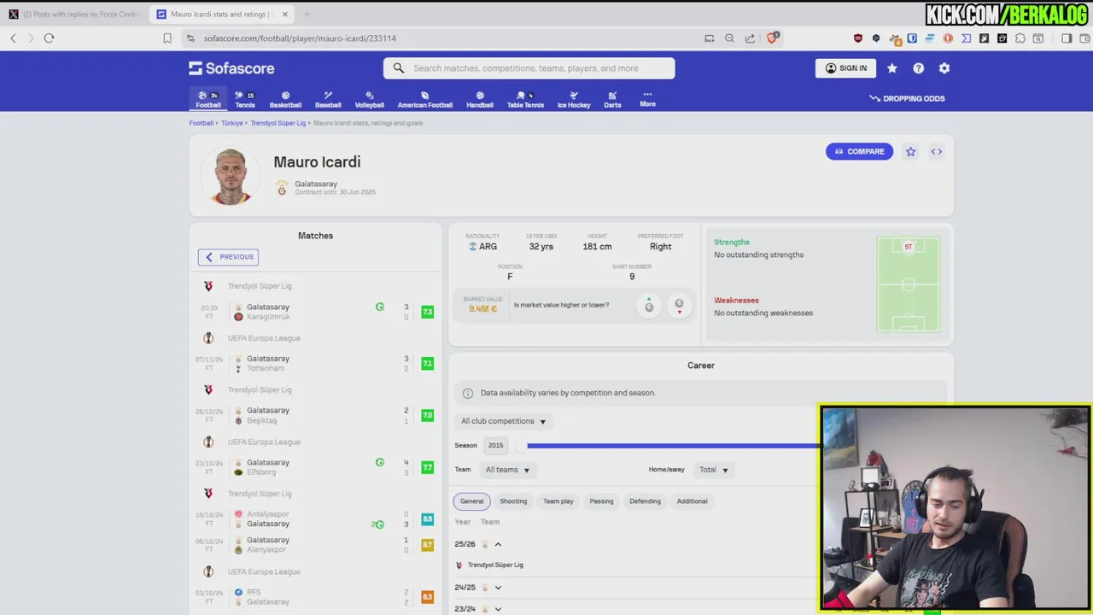Click the 7.7 Elfsborg rating badge
This screenshot has width=1093, height=615.
pos(427,467)
